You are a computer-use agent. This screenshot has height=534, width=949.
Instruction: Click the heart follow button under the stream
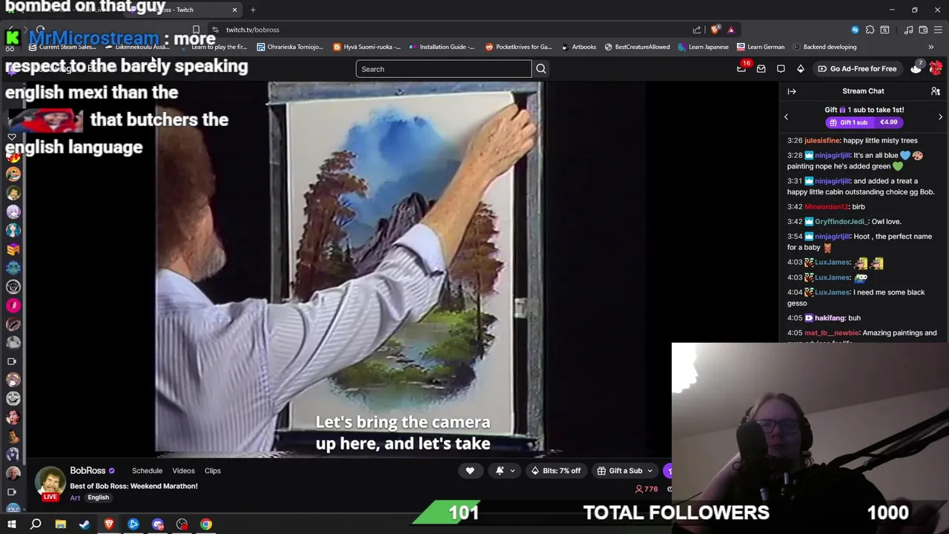470,470
